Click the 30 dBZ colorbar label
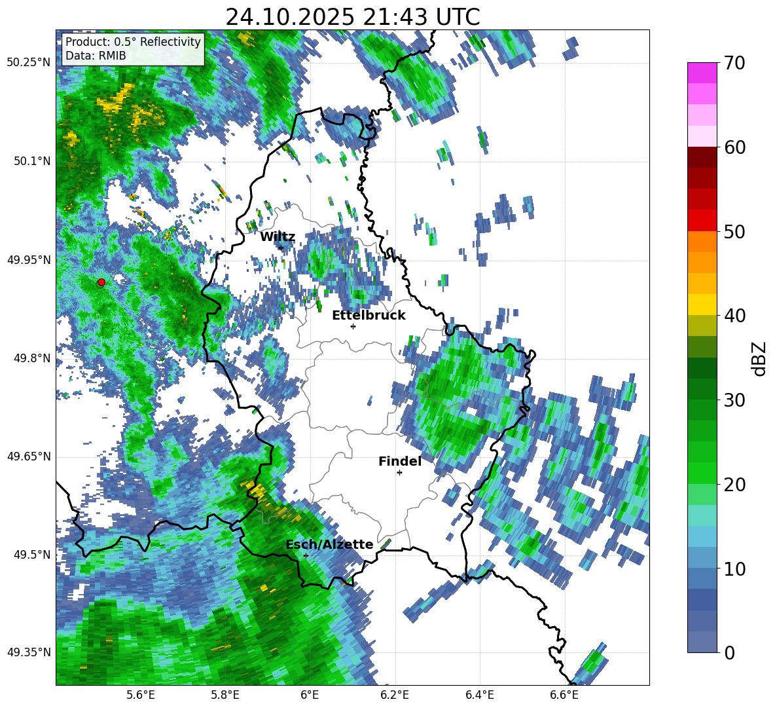 click(735, 400)
